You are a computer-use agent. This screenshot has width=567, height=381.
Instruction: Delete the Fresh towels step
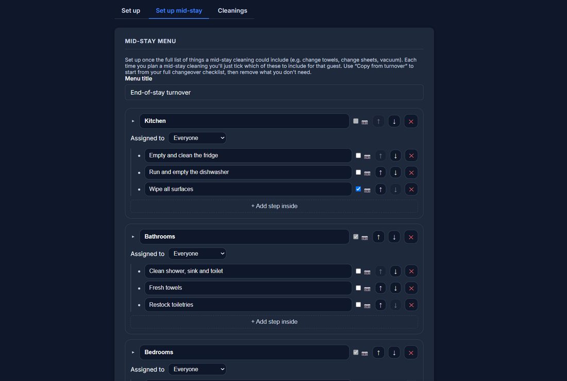tap(411, 288)
